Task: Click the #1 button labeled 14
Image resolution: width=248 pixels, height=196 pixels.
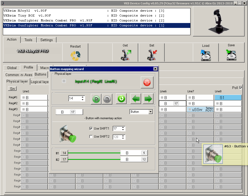Action: 64,153
